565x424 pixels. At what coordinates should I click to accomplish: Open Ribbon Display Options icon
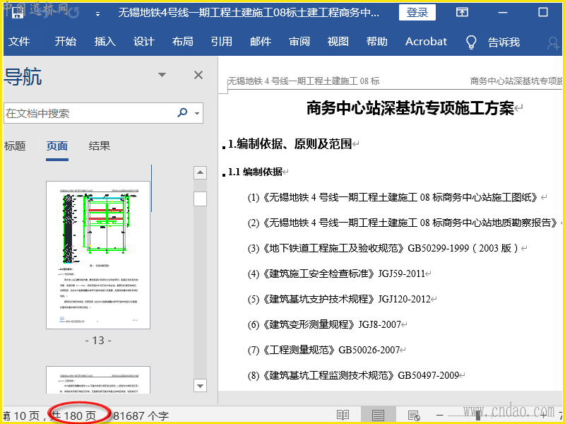pyautogui.click(x=462, y=13)
